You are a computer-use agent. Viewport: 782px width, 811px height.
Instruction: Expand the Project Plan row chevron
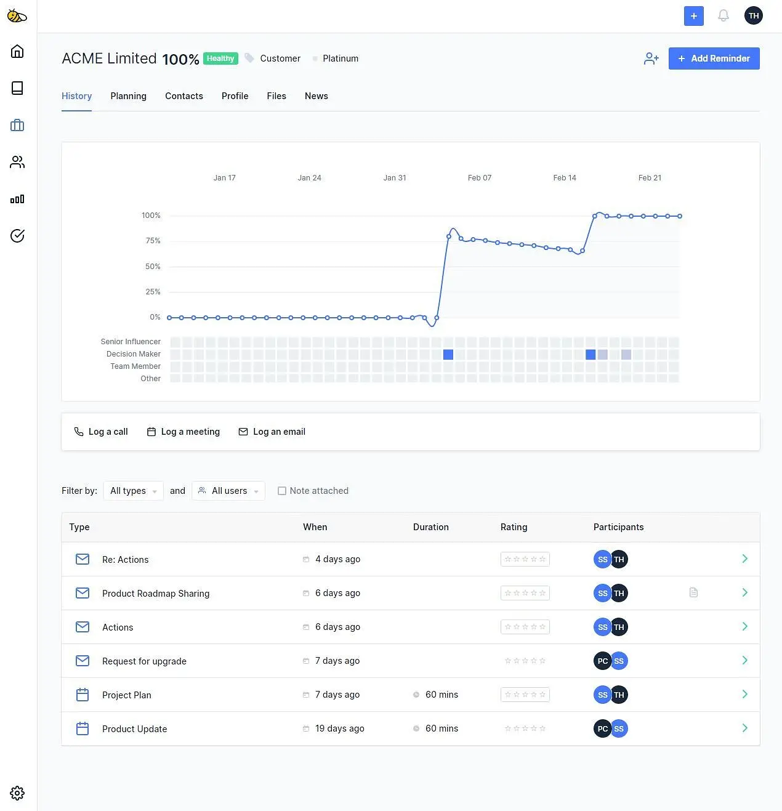(744, 694)
